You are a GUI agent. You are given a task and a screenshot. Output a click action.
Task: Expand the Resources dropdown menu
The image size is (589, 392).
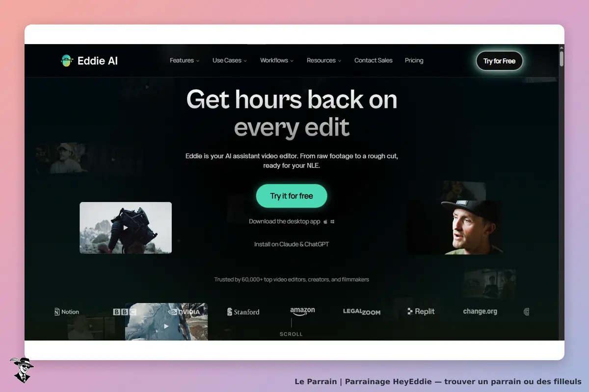pyautogui.click(x=324, y=60)
